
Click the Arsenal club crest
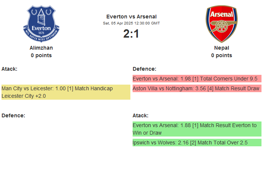pyautogui.click(x=221, y=23)
